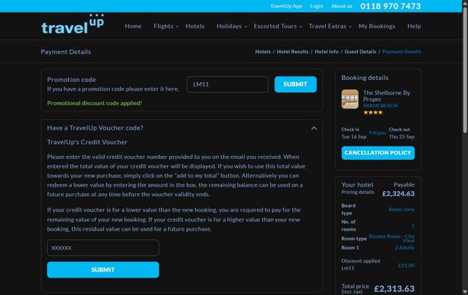Screen dimensions: 468x295
Task: Click the scroll down arrow of scrollbar
Action: [x=465, y=292]
